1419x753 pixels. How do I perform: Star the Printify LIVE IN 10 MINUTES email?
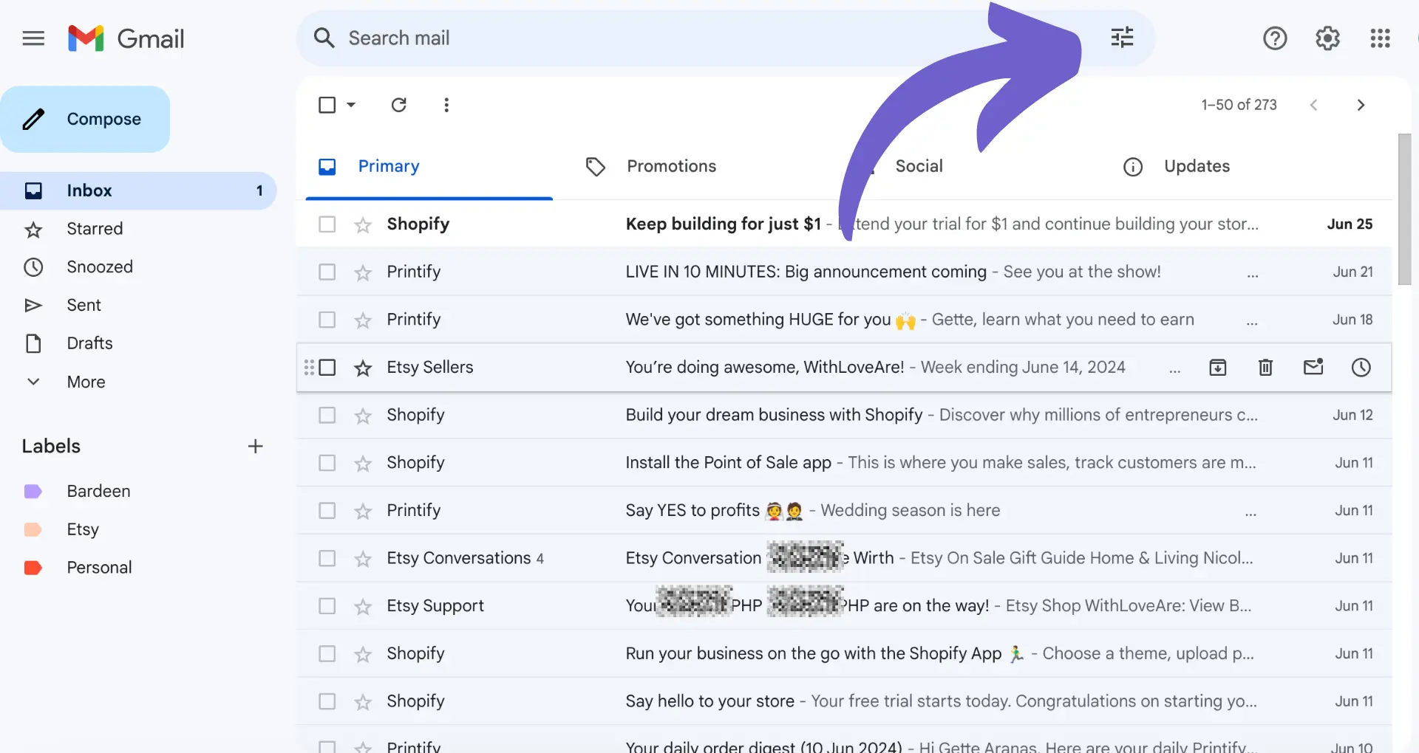[362, 272]
